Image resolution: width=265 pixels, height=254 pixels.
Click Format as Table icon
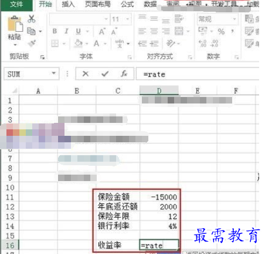[249, 31]
